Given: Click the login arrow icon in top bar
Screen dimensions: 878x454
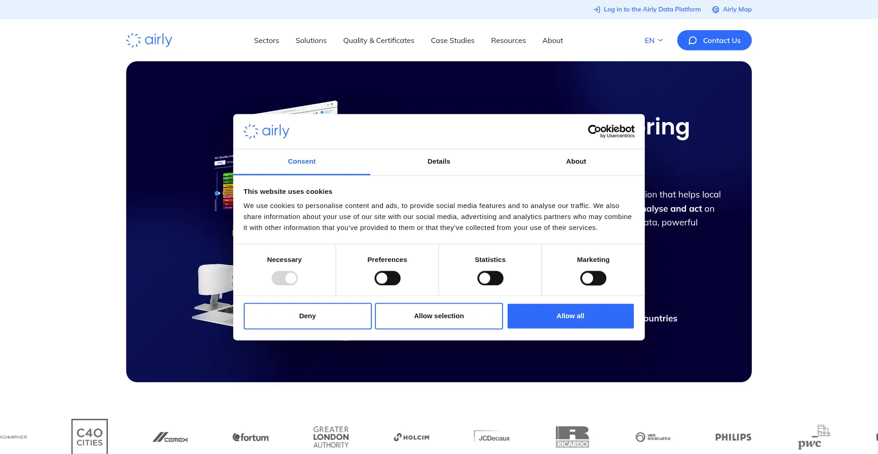Looking at the screenshot, I should (596, 10).
